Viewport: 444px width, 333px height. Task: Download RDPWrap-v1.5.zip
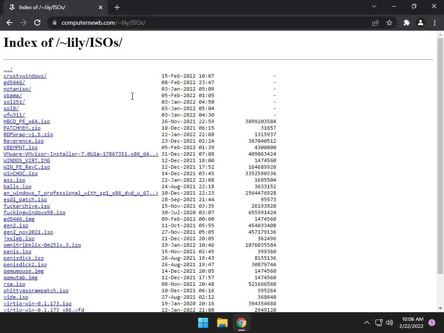(28, 134)
